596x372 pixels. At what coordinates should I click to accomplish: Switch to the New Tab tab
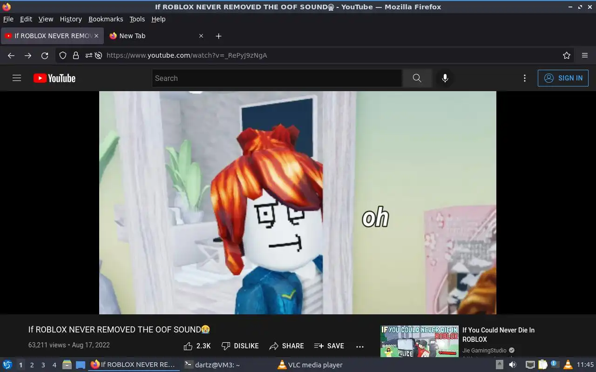156,36
